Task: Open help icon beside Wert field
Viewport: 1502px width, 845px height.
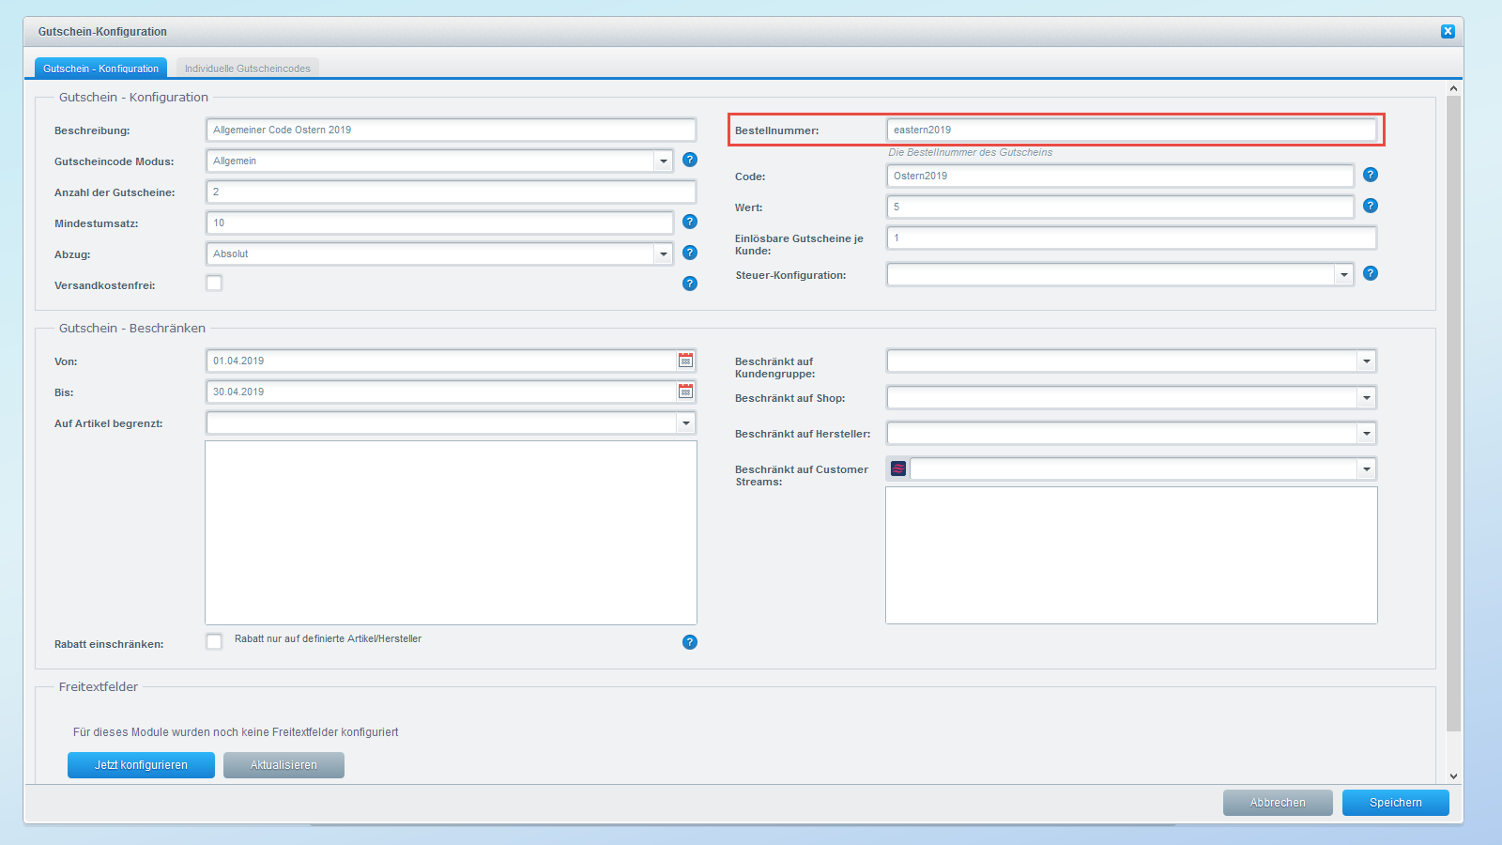Action: pos(1371,206)
